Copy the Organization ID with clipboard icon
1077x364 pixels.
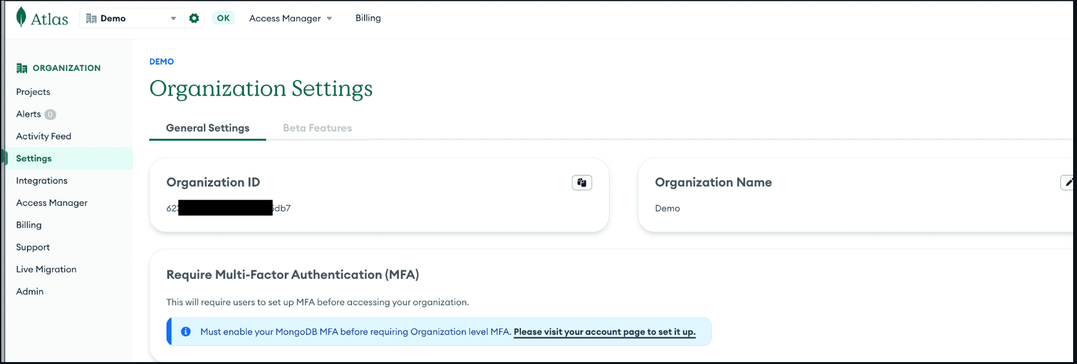(582, 183)
